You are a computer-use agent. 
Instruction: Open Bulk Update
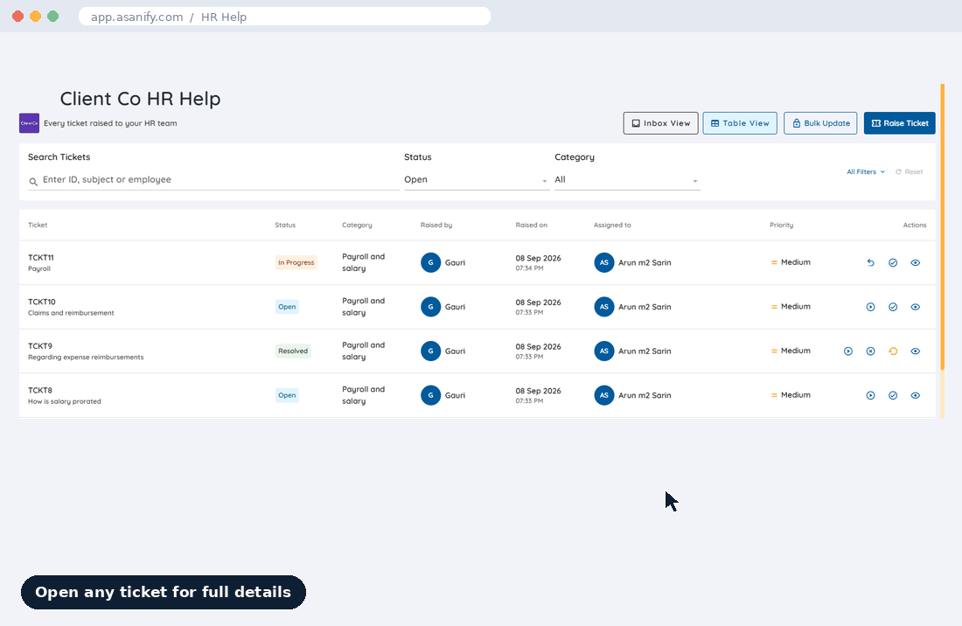(x=820, y=123)
